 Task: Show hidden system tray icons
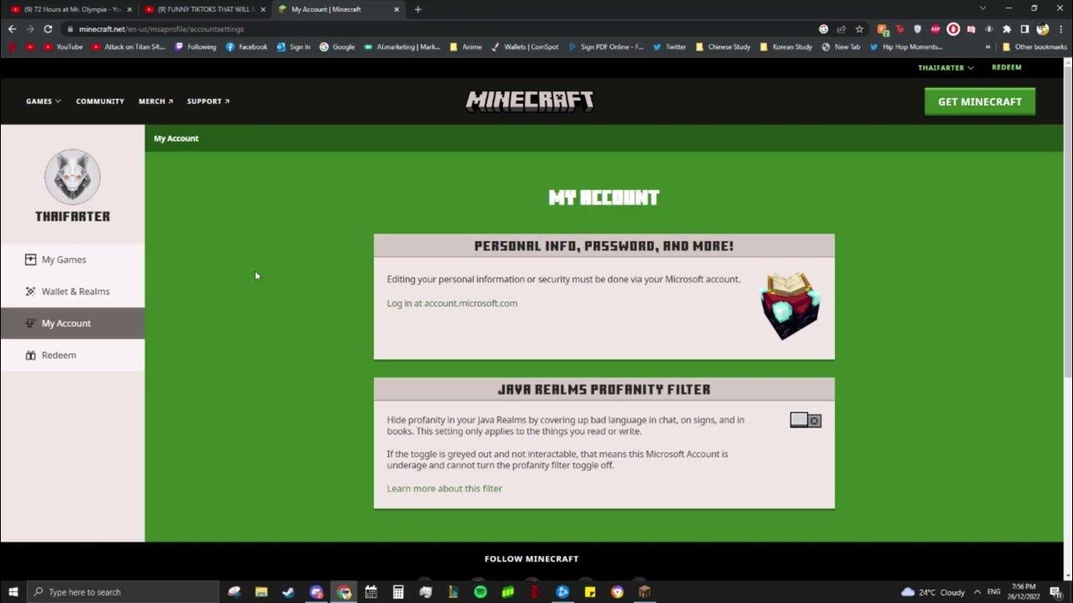977,592
